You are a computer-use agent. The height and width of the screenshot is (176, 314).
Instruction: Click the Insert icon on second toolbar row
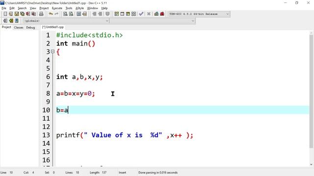pos(5,21)
